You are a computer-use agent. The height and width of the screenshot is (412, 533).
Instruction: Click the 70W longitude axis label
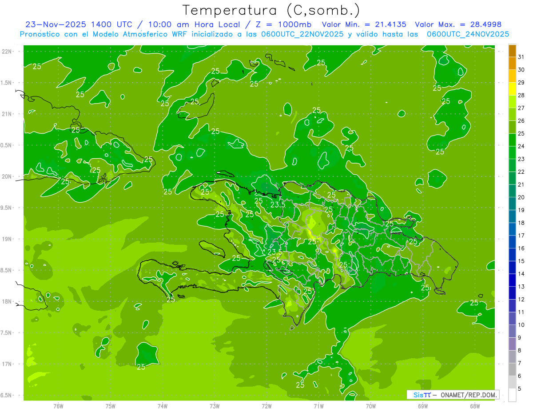[x=371, y=406]
